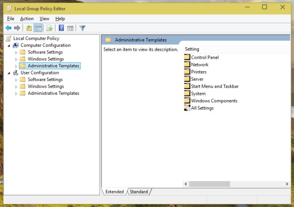
Task: Click the Back arrow toolbar icon
Action: click(8, 28)
